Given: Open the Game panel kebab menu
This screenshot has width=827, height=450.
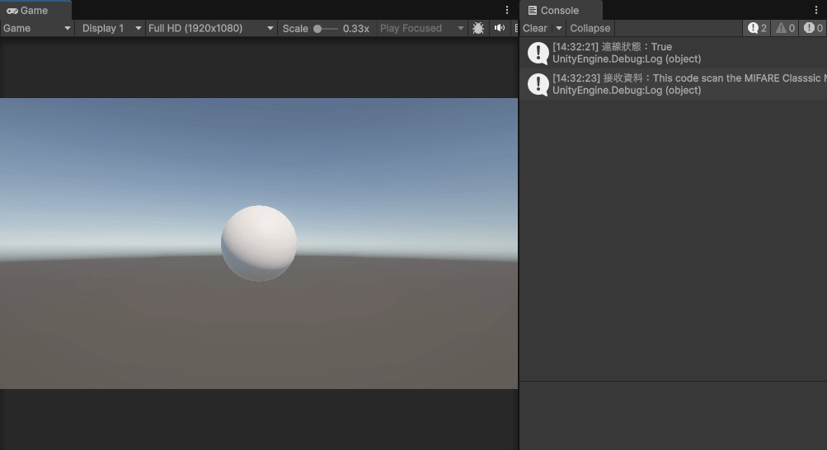Looking at the screenshot, I should [x=507, y=10].
